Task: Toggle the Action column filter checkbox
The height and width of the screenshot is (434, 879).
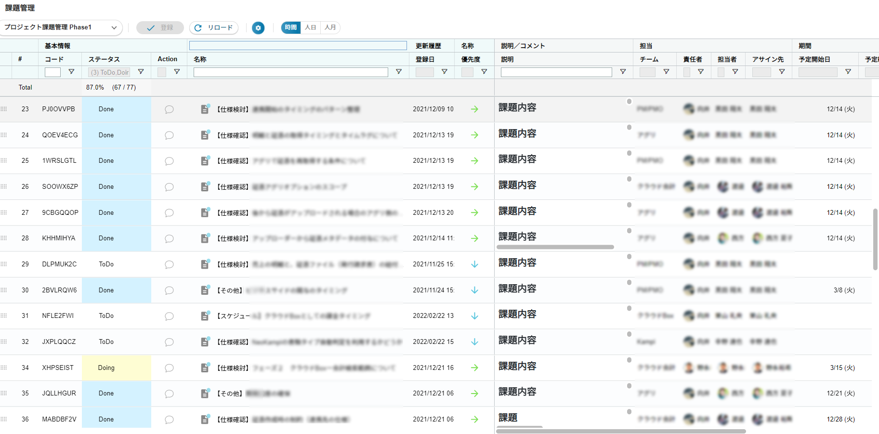Action: pos(161,72)
